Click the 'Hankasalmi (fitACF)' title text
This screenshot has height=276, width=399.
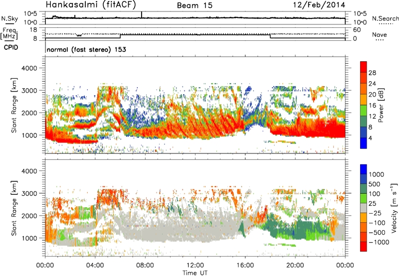(91, 4)
